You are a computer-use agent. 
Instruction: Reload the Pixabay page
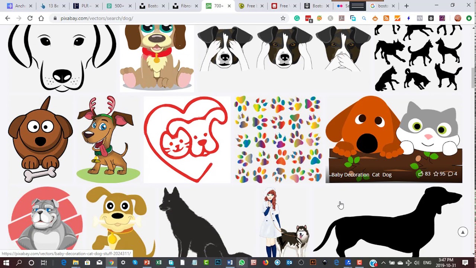tap(30, 18)
